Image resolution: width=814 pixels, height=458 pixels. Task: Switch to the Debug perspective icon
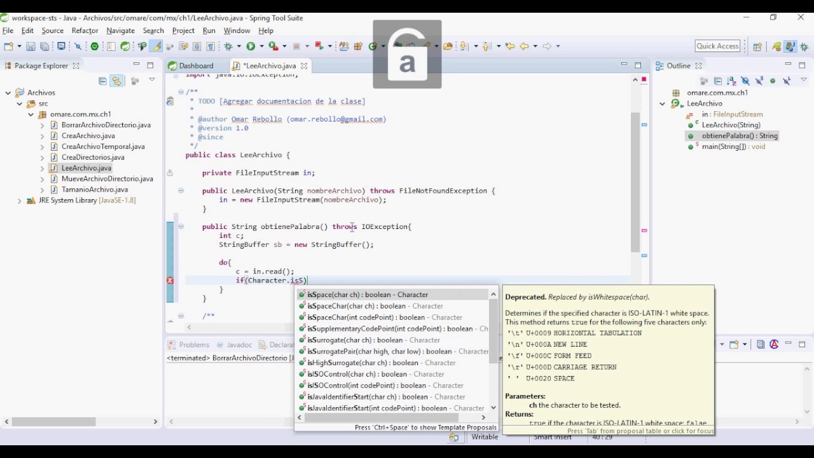804,46
